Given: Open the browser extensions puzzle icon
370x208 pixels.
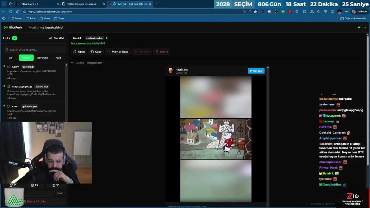Looking at the screenshot, I should pyautogui.click(x=297, y=12).
